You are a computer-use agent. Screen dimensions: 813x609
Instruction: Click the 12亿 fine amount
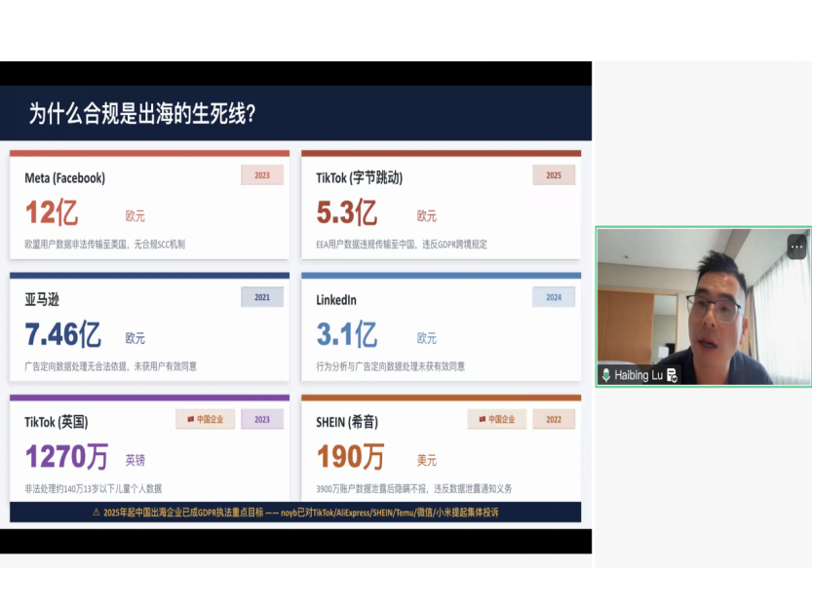coord(52,212)
